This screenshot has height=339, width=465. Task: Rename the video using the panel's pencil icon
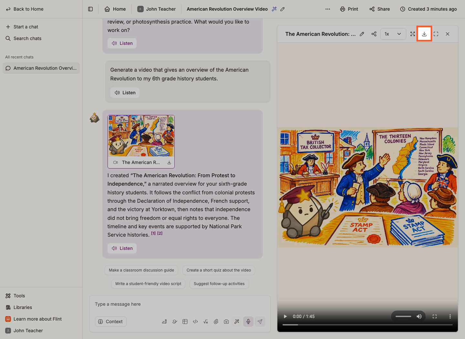click(362, 34)
